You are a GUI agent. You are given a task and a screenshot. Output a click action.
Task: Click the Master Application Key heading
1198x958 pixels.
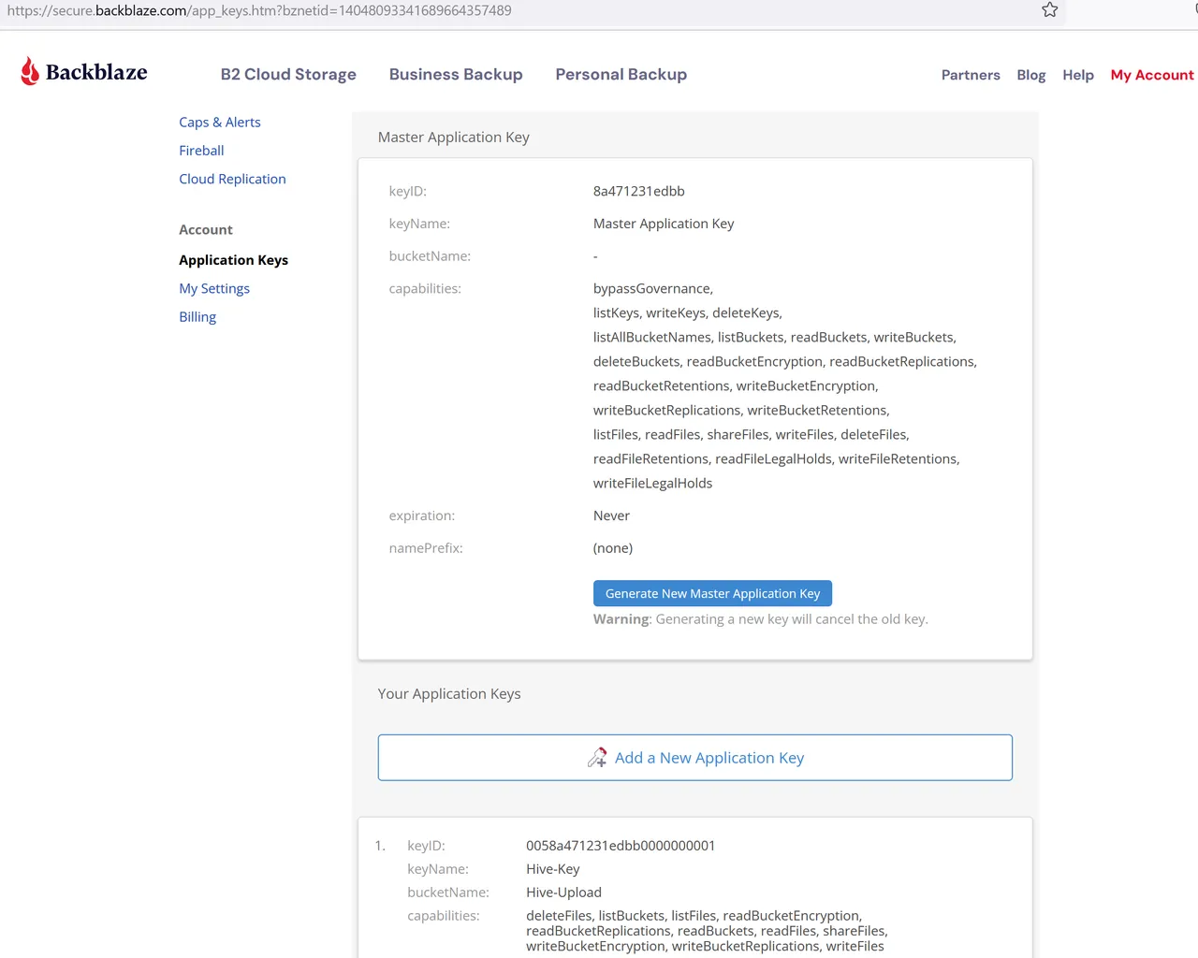pyautogui.click(x=454, y=137)
